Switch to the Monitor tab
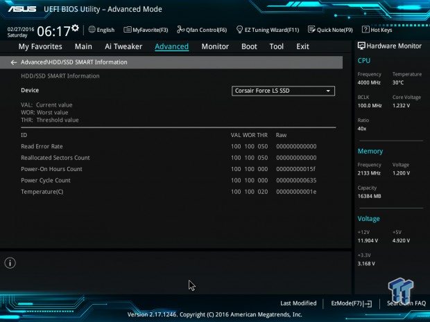This screenshot has width=430, height=322. [215, 46]
